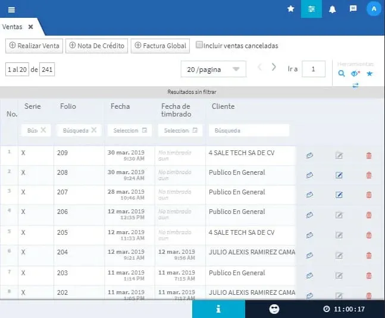Image resolution: width=385 pixels, height=318 pixels.
Task: Edit sale folio 208
Action: point(339,175)
